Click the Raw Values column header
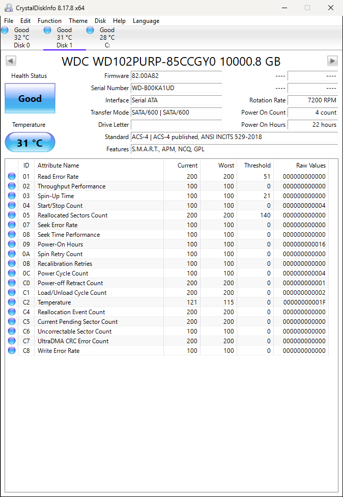 [x=310, y=165]
